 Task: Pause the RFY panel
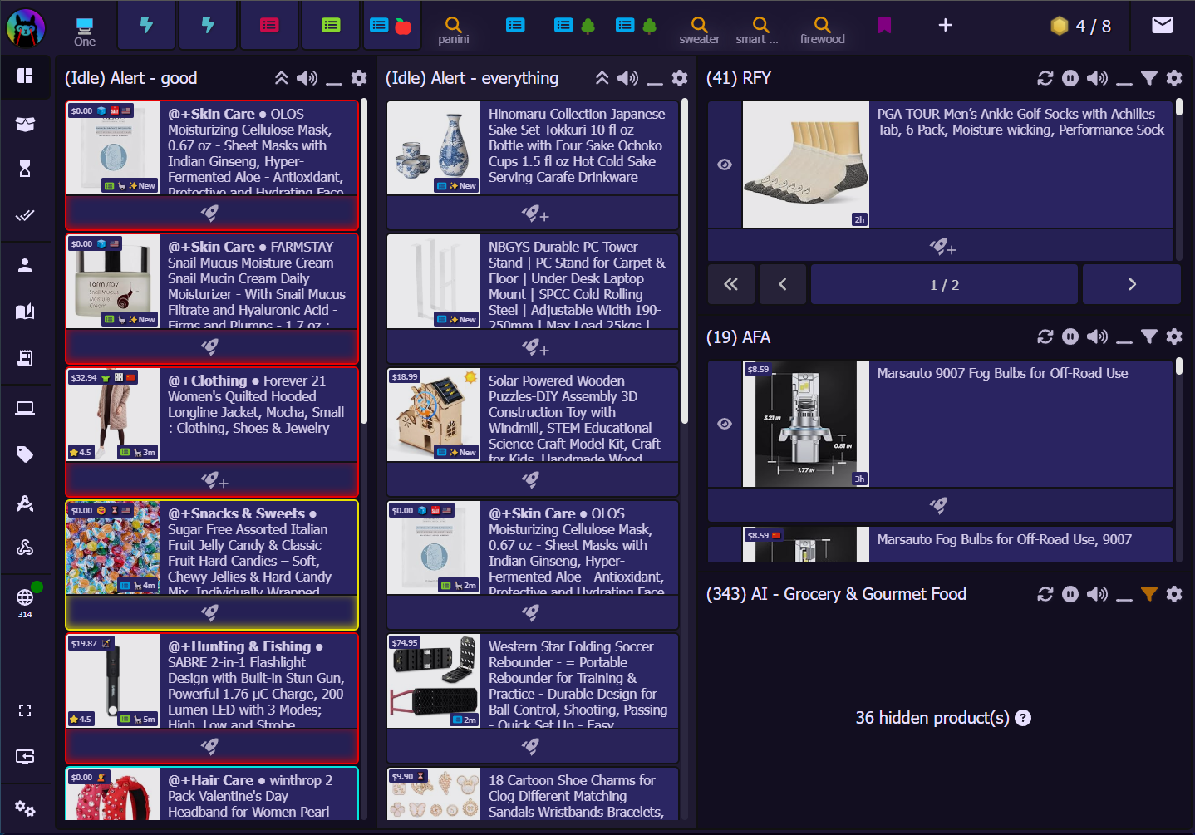tap(1070, 78)
